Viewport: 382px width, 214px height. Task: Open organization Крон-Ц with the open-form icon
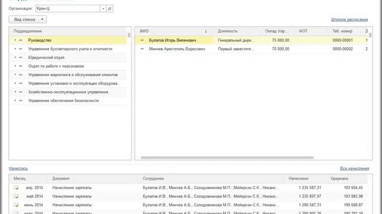pos(110,8)
